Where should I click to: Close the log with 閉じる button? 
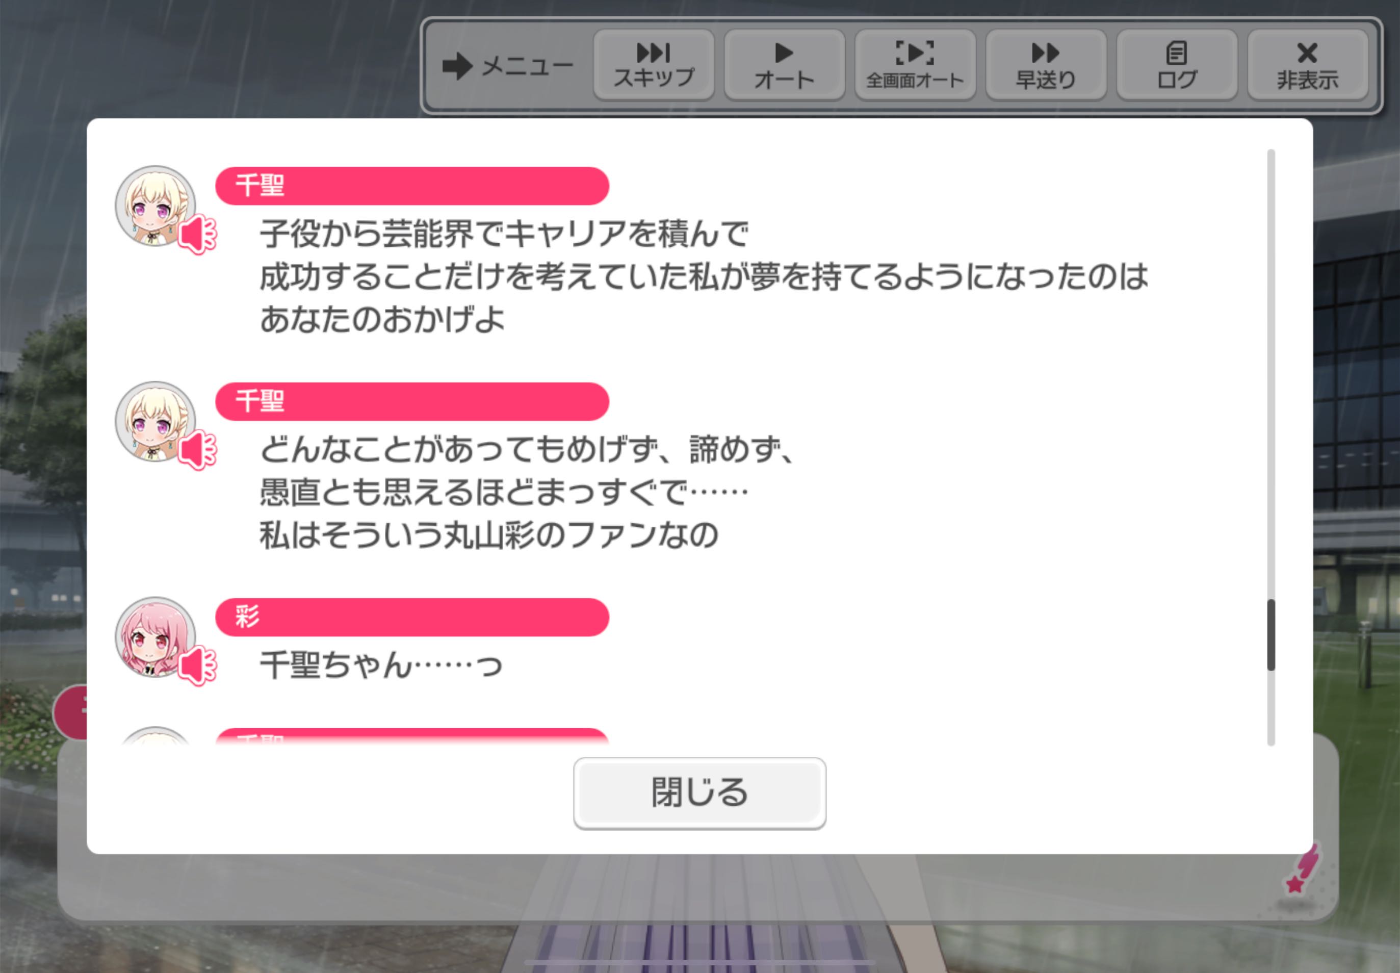pyautogui.click(x=699, y=792)
